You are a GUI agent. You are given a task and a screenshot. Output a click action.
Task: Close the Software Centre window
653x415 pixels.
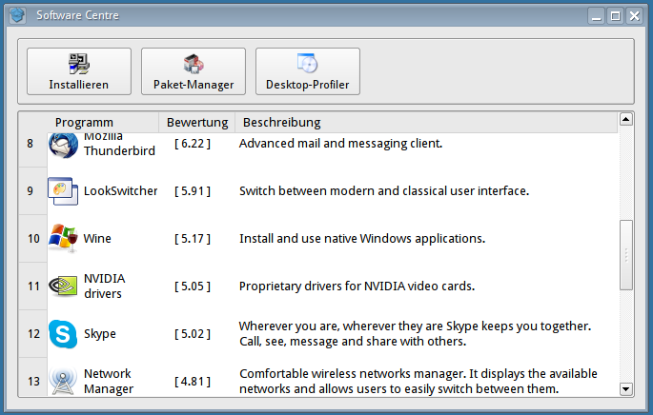tap(634, 16)
